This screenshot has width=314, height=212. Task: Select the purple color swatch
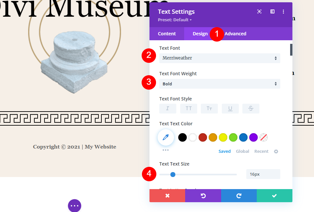(x=253, y=137)
